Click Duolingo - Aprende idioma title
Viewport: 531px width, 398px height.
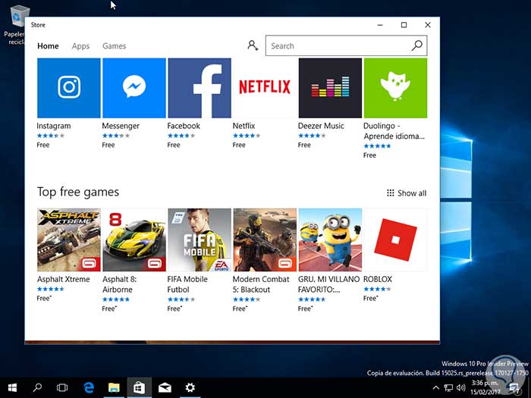click(x=394, y=131)
